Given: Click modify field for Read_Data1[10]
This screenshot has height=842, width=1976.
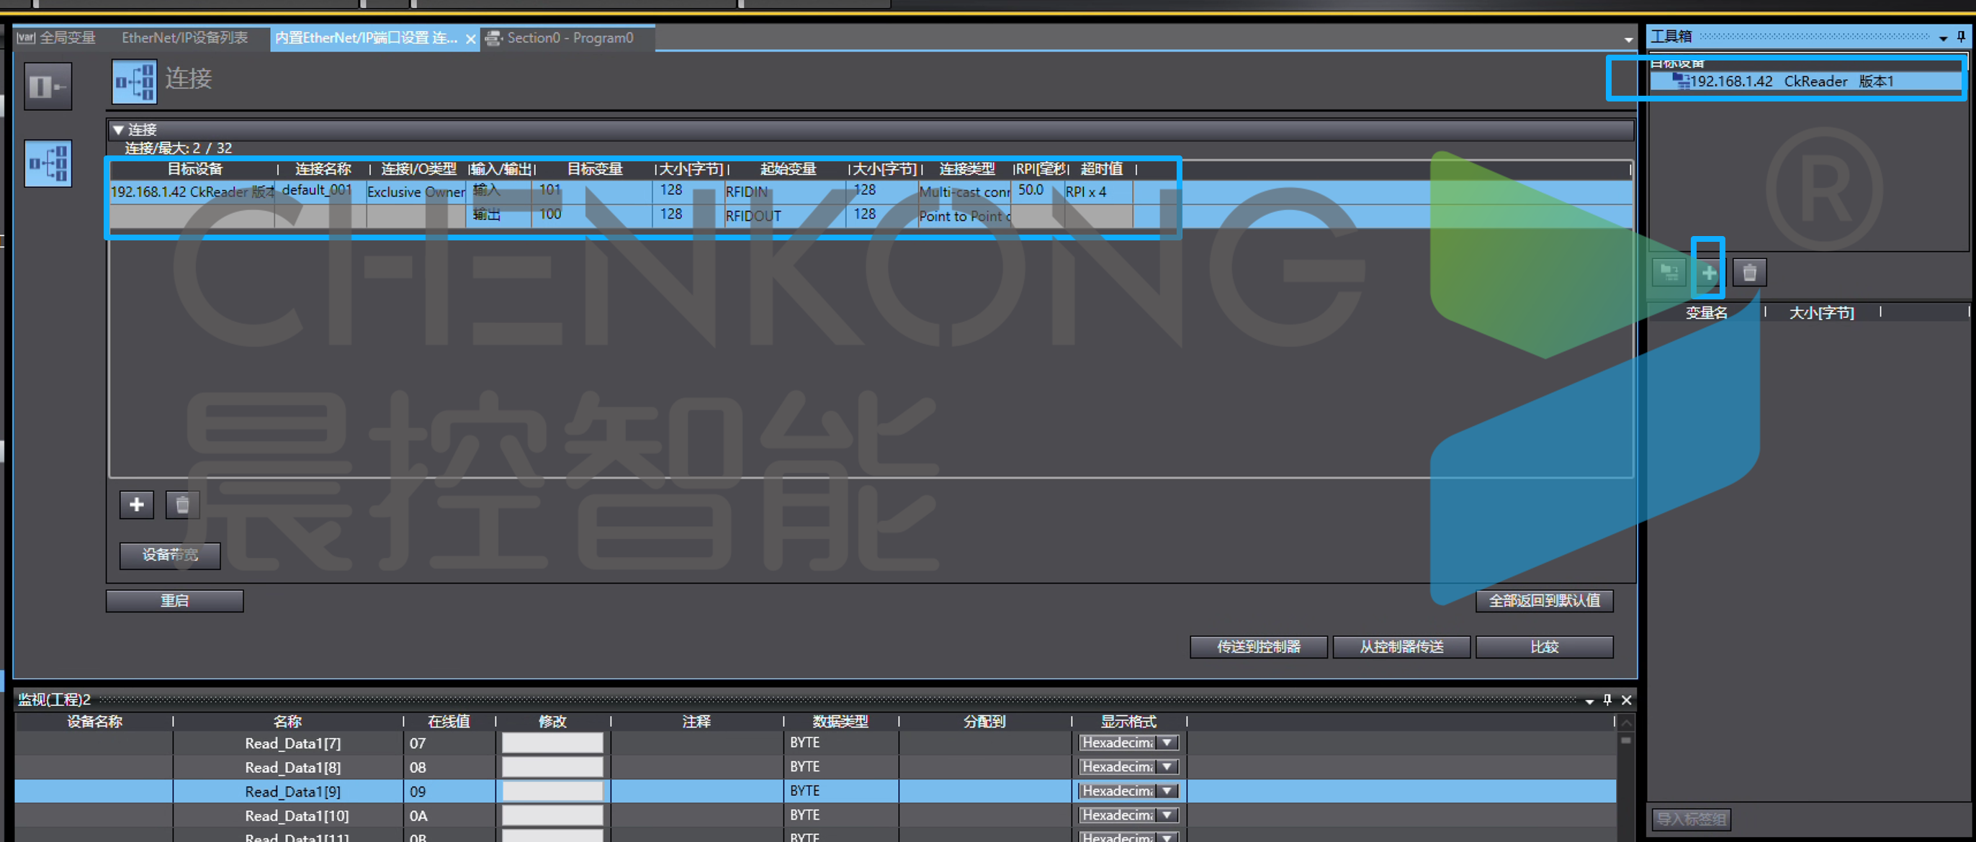Looking at the screenshot, I should pos(552,815).
